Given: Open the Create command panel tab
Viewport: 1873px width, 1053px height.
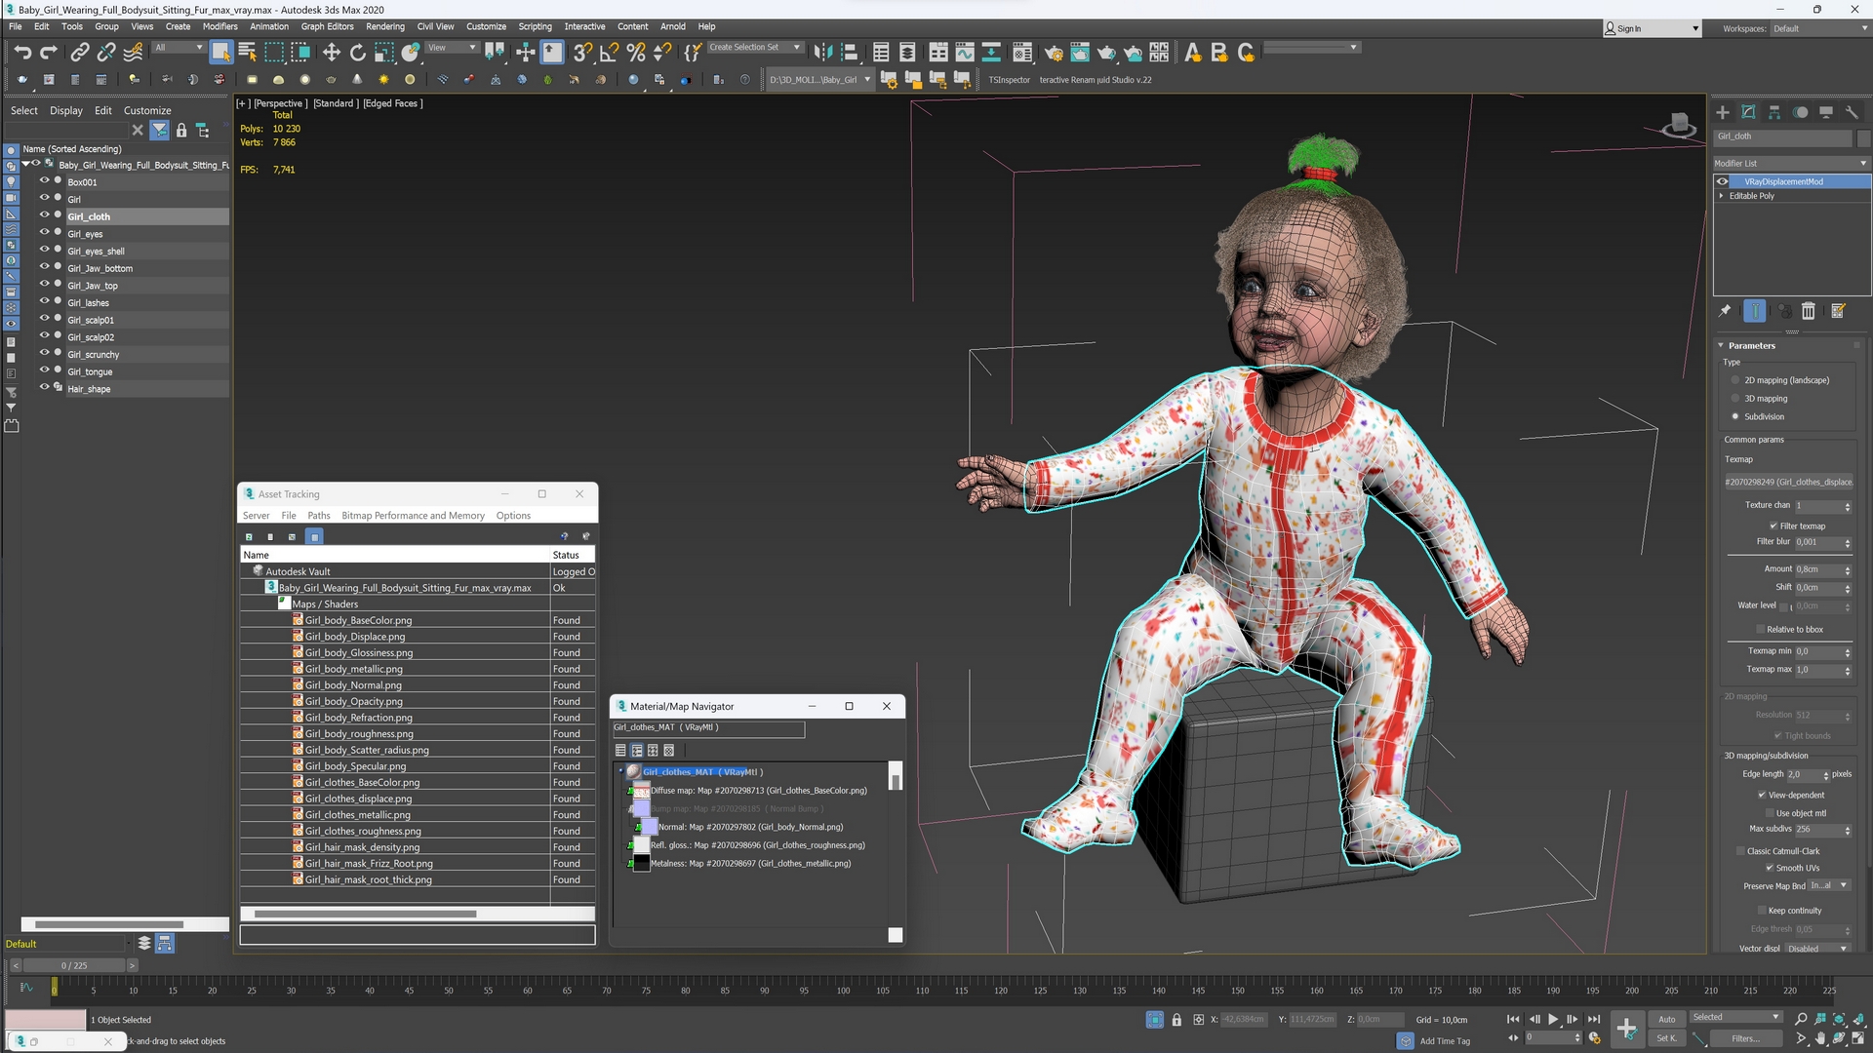Looking at the screenshot, I should [x=1723, y=113].
